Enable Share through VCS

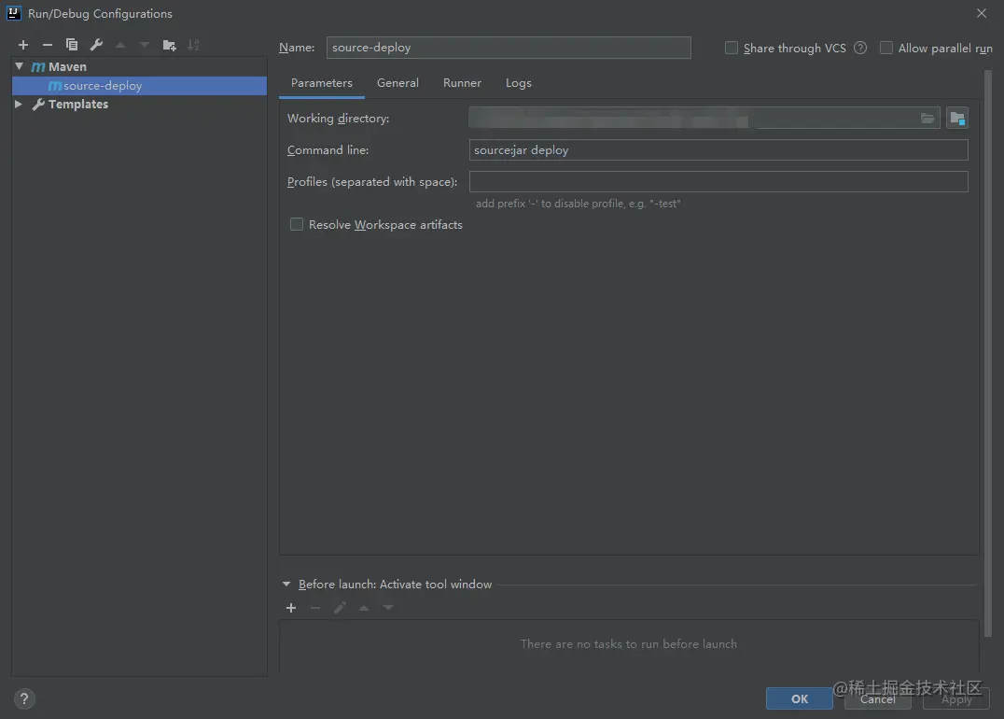732,48
